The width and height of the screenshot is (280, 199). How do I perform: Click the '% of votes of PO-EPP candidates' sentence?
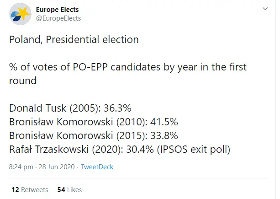pyautogui.click(x=127, y=67)
